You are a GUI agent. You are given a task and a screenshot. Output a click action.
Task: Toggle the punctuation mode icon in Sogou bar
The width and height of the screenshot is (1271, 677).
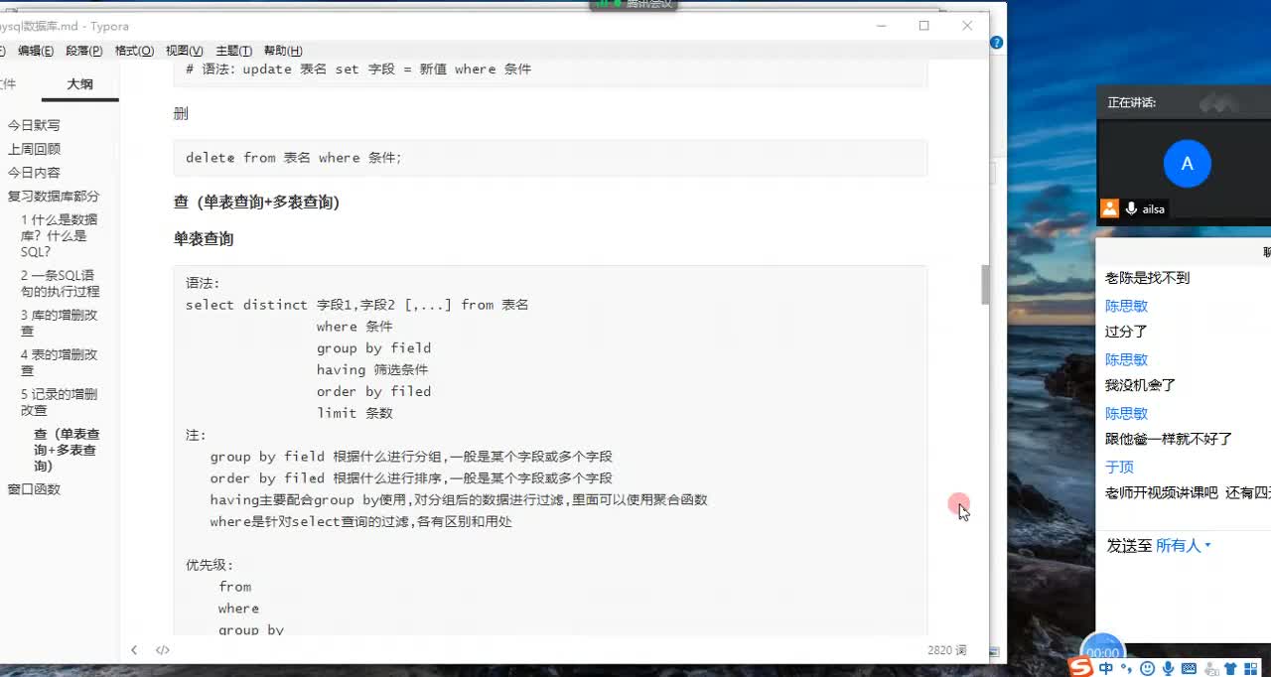[x=1128, y=669]
